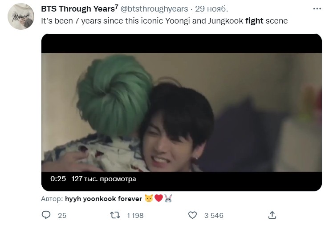Open the @btsthroughyears handle link
The image size is (329, 225).
pyautogui.click(x=154, y=9)
